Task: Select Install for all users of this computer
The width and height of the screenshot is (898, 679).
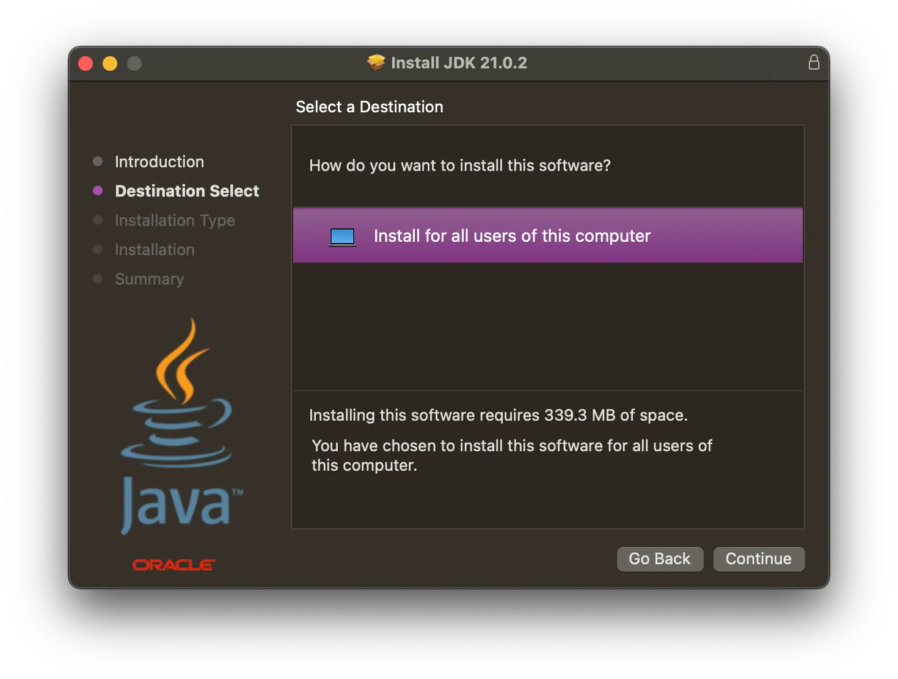Action: click(x=547, y=235)
